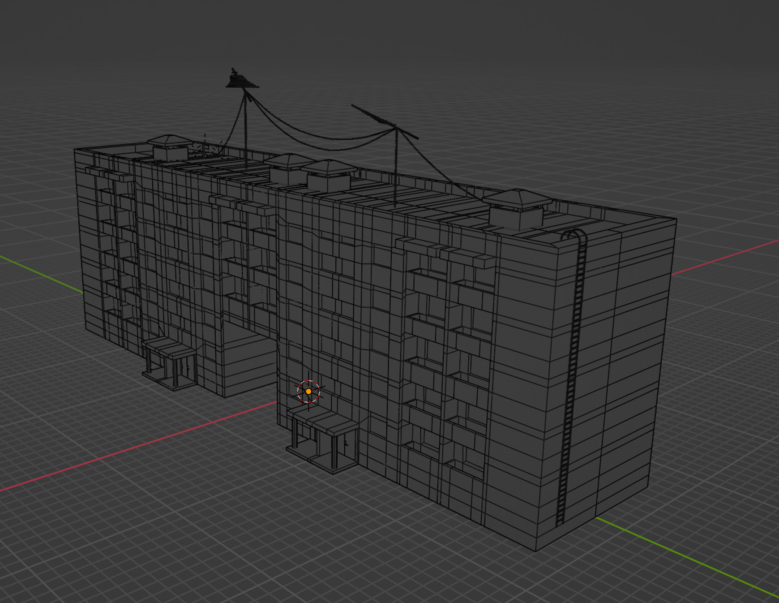The width and height of the screenshot is (779, 603).
Task: Select the leftmost rooftop vent hut
Action: [x=170, y=147]
